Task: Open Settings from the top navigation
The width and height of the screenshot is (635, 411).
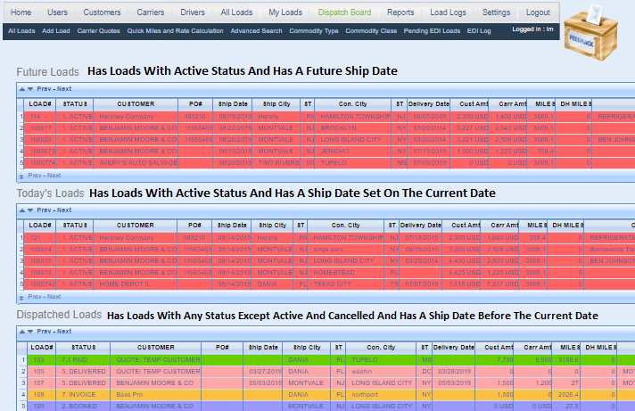Action: tap(496, 12)
